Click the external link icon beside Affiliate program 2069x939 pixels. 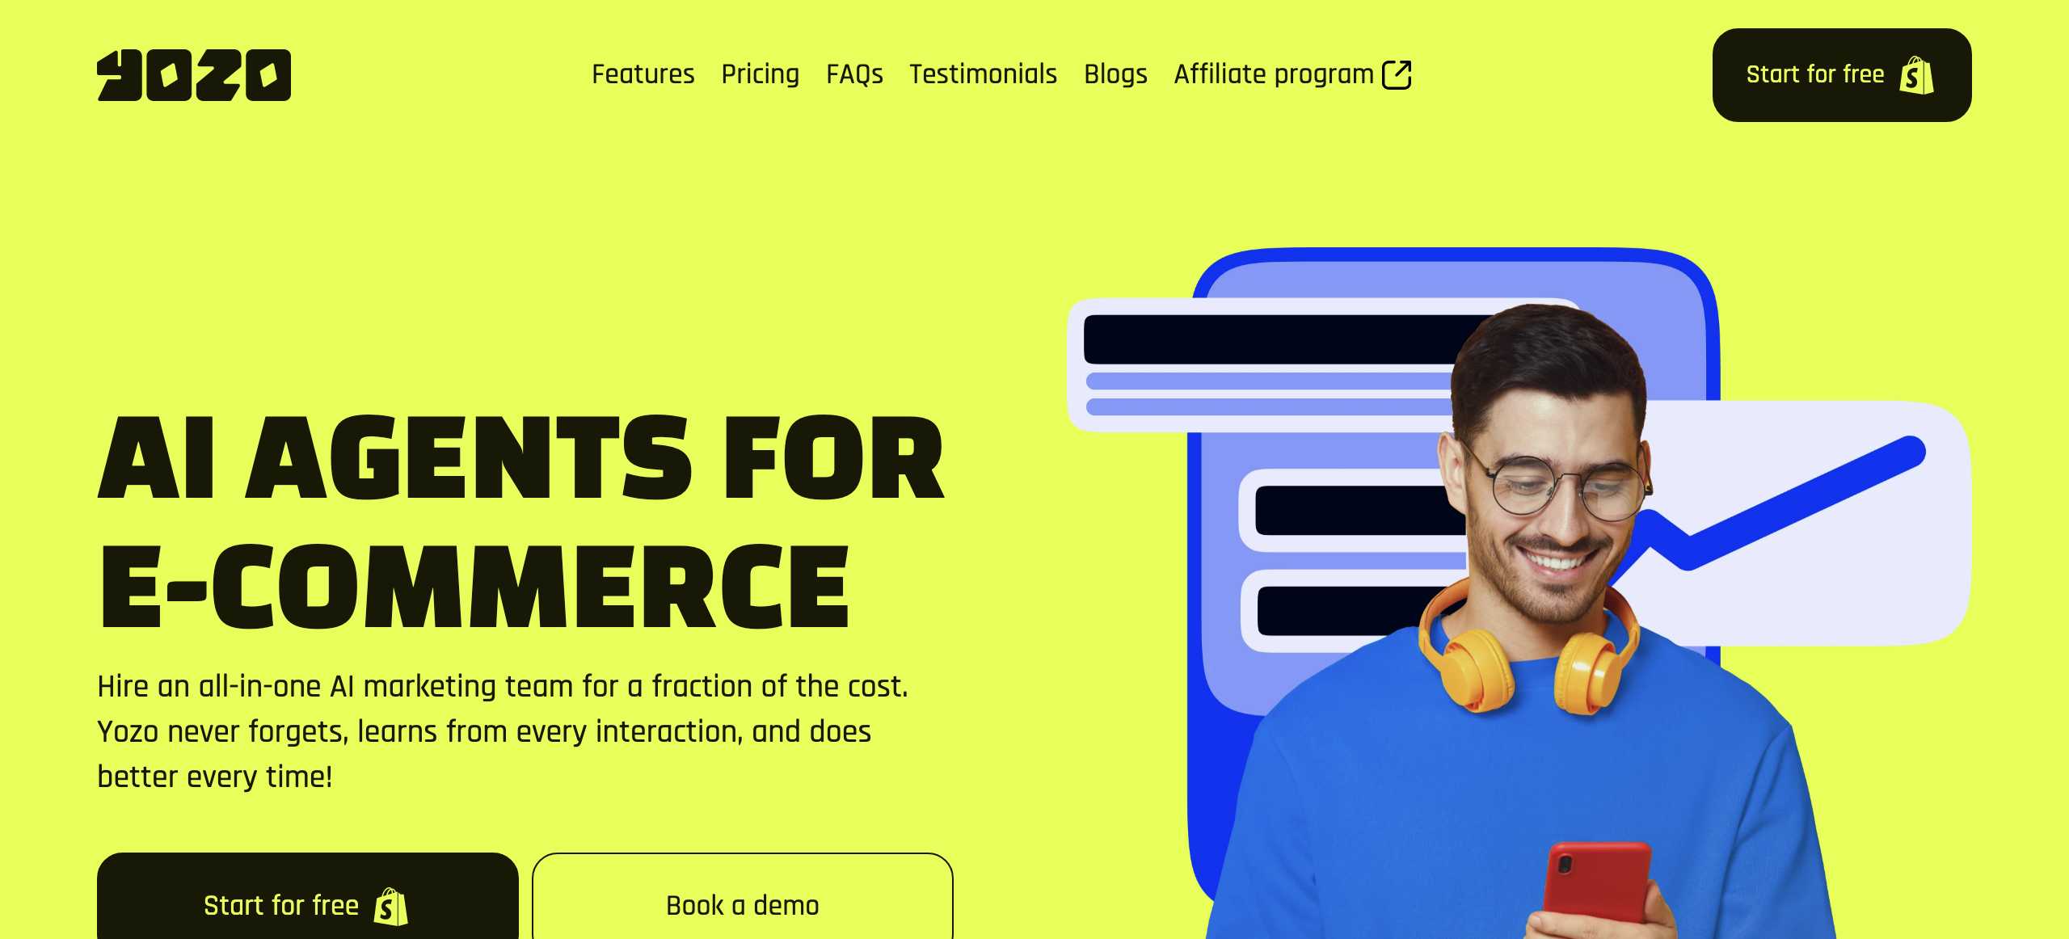coord(1397,74)
